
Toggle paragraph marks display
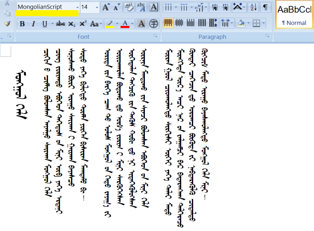coord(265,7)
